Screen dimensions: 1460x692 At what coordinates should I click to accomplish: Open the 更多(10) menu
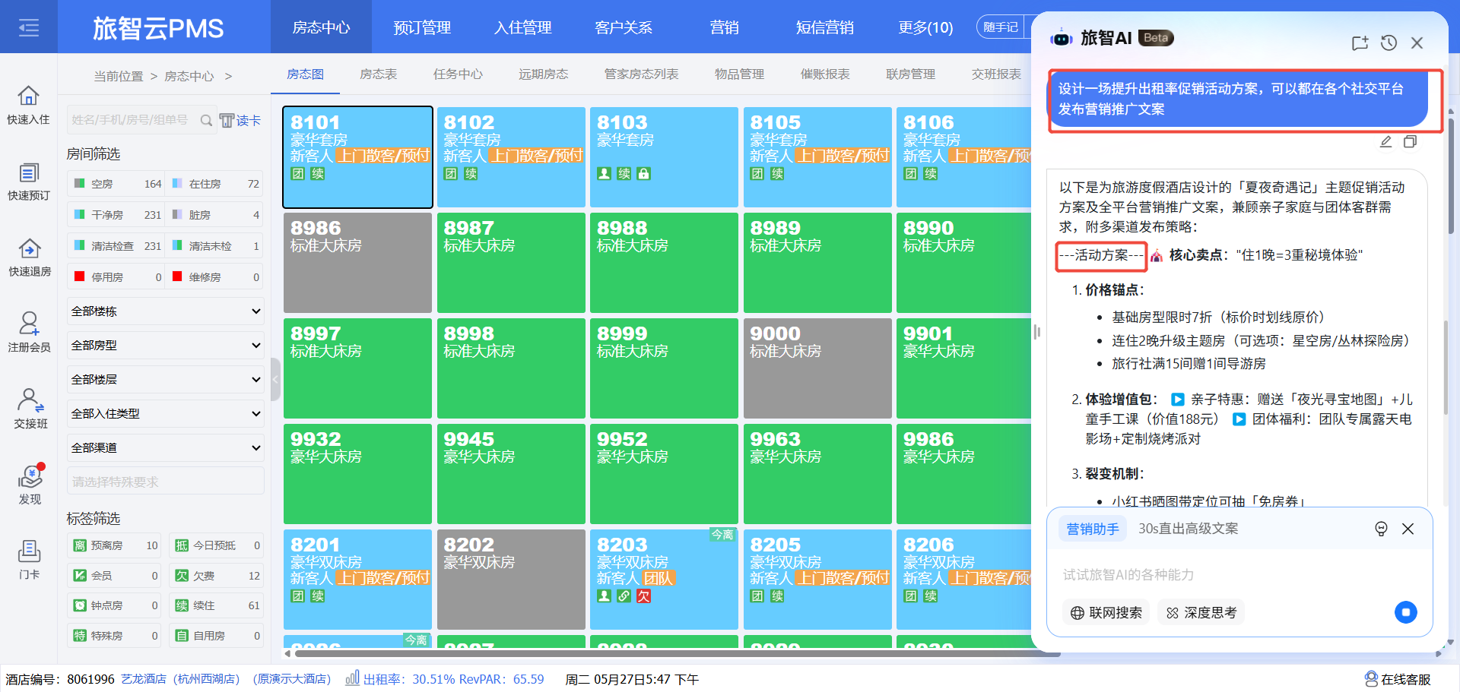pyautogui.click(x=925, y=27)
